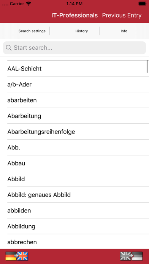Screen dimensions: 149x264
Task: Switch to English to German direction icon
Action: point(132,256)
